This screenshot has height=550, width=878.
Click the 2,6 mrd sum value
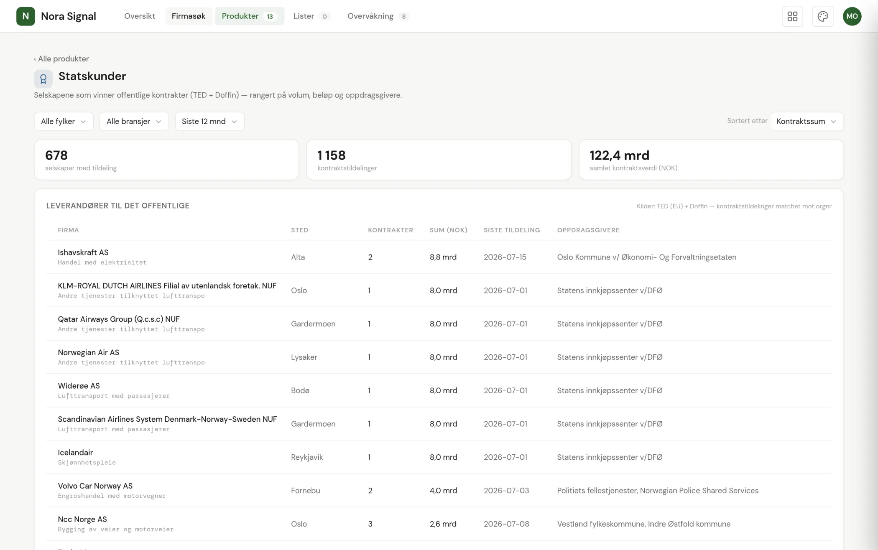443,524
